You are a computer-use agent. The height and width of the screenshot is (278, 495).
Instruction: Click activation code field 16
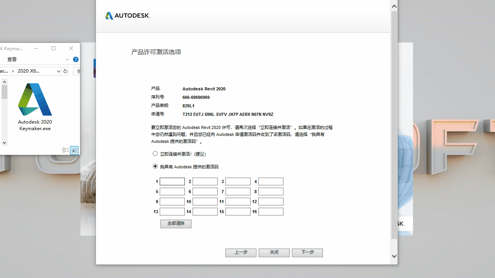point(271,212)
